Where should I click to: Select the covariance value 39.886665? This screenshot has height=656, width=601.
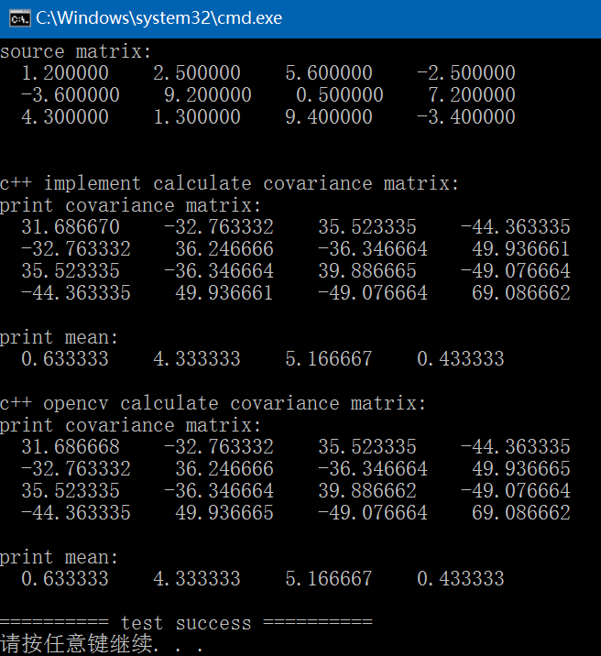point(367,271)
